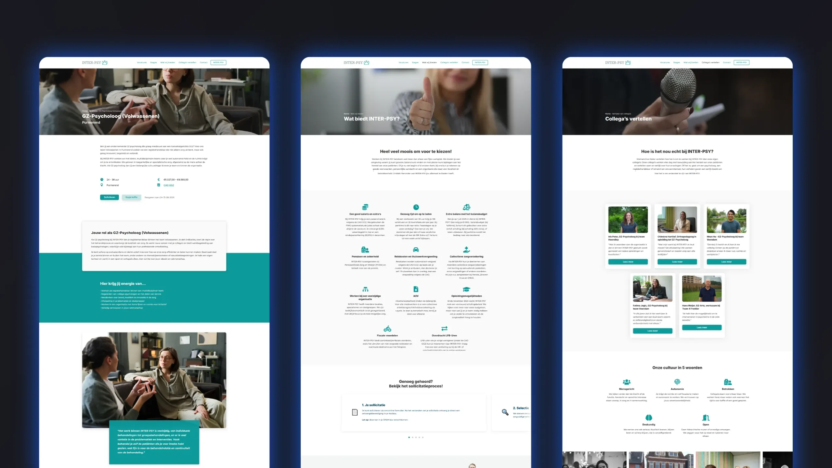Image resolution: width=832 pixels, height=468 pixels.
Task: Click the car icon above 'Reiskosten en thuiswerkvergoeding'
Action: [416, 250]
